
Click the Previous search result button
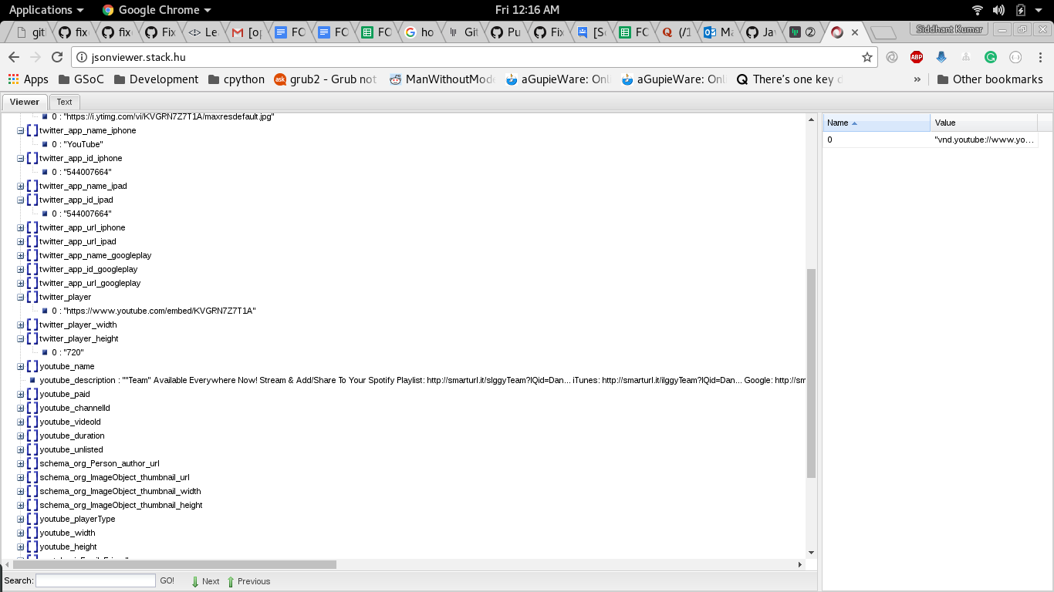[x=248, y=582]
